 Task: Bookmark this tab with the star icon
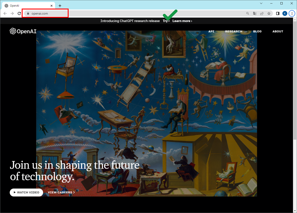point(269,13)
